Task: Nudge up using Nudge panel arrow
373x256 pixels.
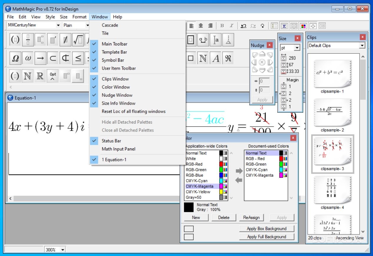Action: click(x=262, y=55)
